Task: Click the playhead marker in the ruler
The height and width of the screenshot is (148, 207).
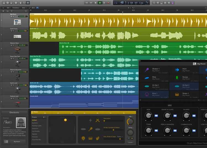Action: point(123,12)
